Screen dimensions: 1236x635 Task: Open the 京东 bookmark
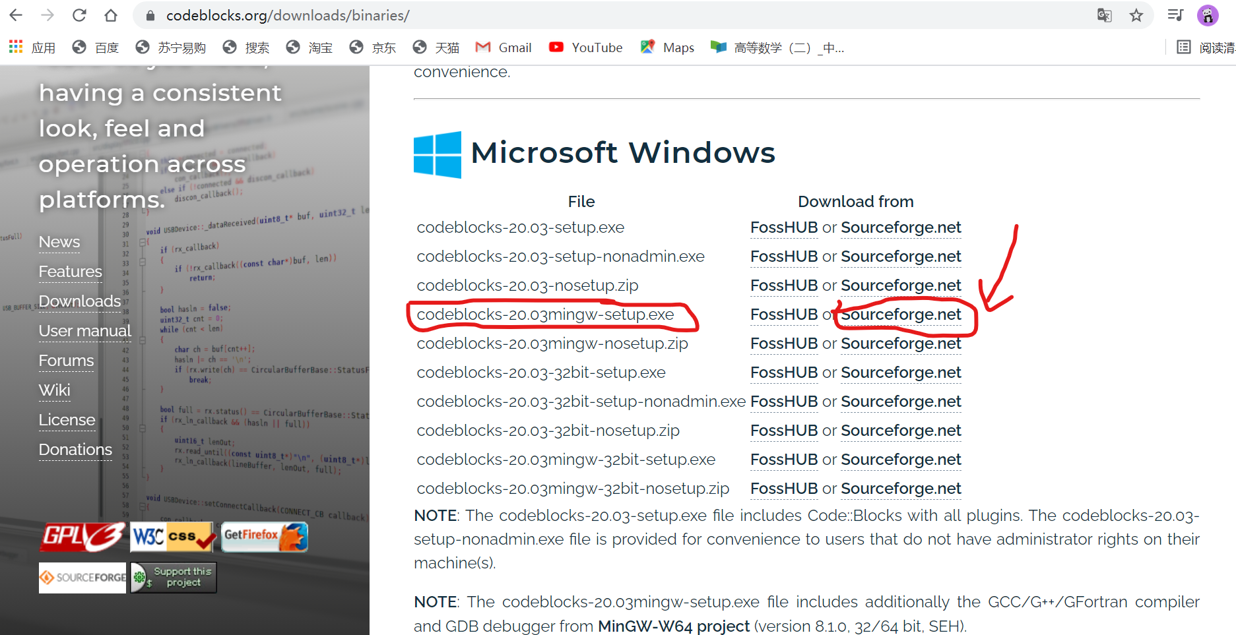tap(373, 47)
